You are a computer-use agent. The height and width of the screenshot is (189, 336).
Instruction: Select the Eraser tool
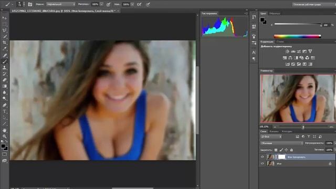[5, 80]
